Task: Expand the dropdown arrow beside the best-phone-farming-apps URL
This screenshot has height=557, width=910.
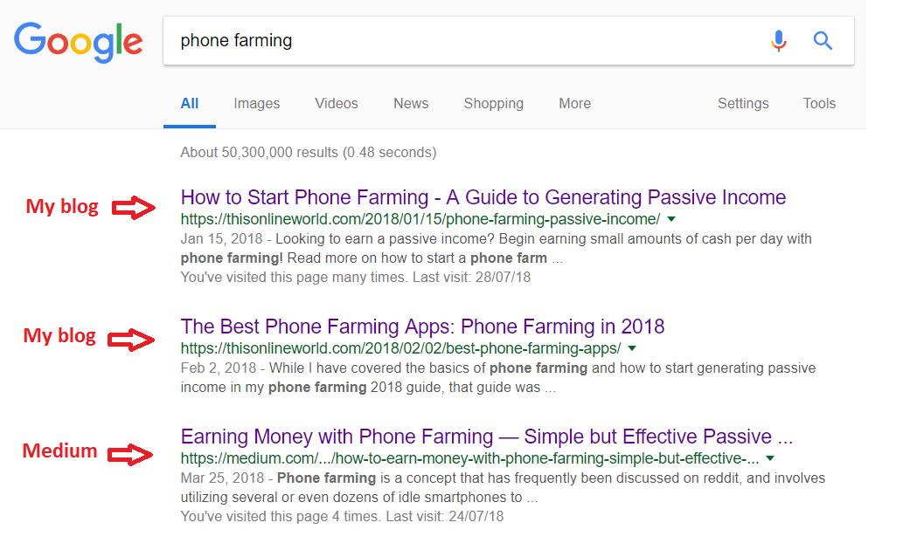Action: 632,348
